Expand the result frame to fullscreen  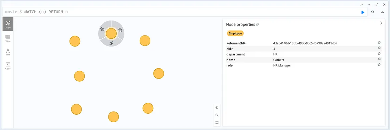377,5
